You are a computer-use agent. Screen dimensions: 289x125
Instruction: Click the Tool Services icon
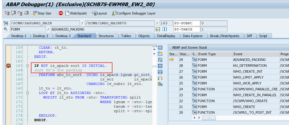pos(160,84)
